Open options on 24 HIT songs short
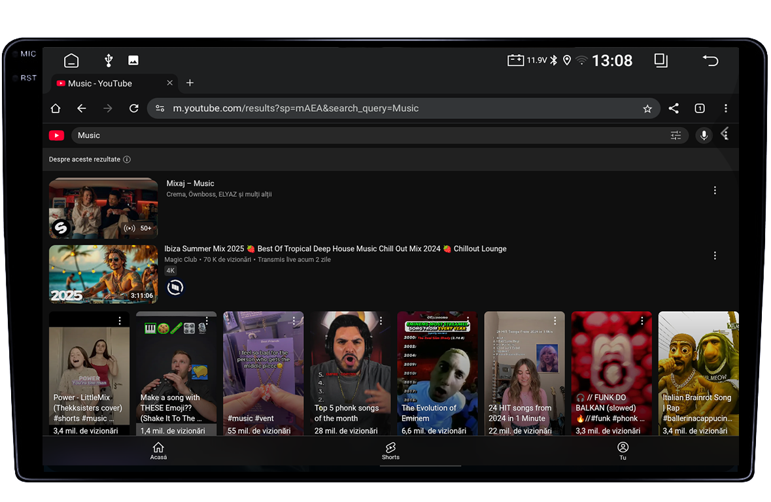 click(555, 320)
